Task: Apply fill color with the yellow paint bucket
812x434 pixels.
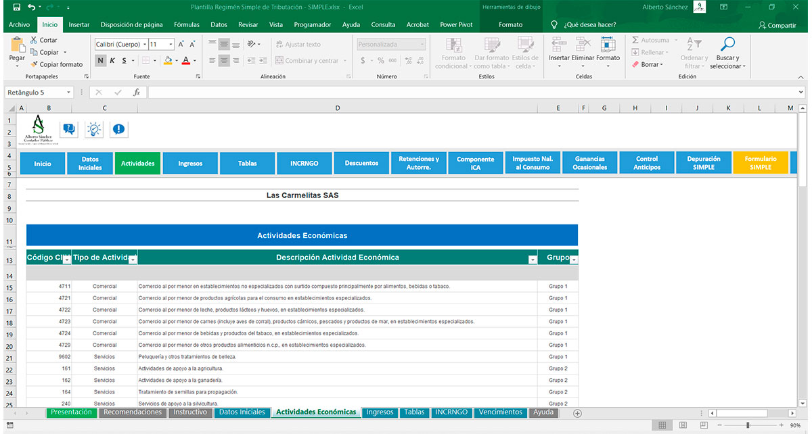Action: tap(168, 60)
